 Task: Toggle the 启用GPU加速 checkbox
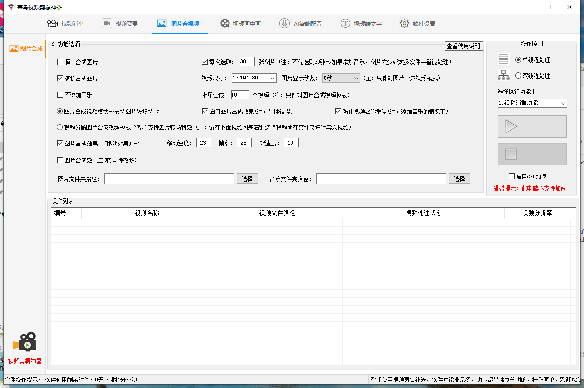[x=512, y=177]
